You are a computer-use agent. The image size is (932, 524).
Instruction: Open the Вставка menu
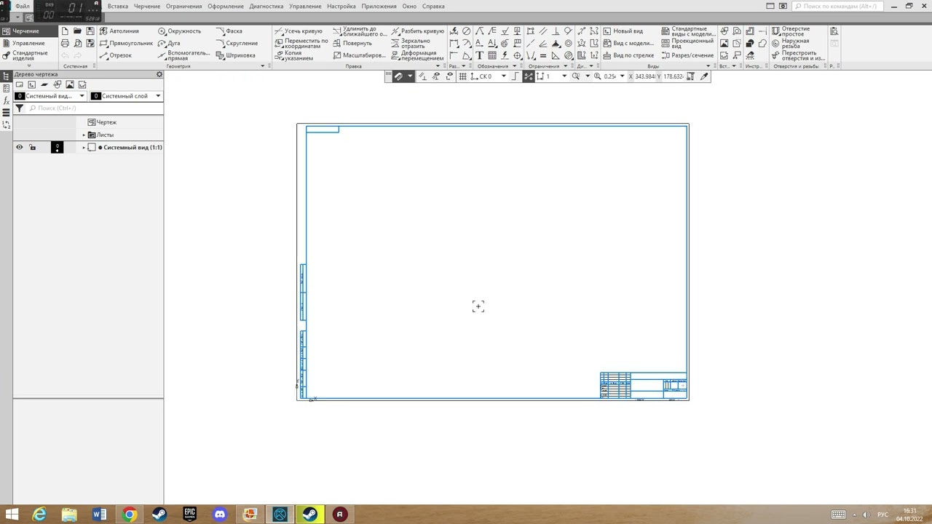click(x=118, y=6)
